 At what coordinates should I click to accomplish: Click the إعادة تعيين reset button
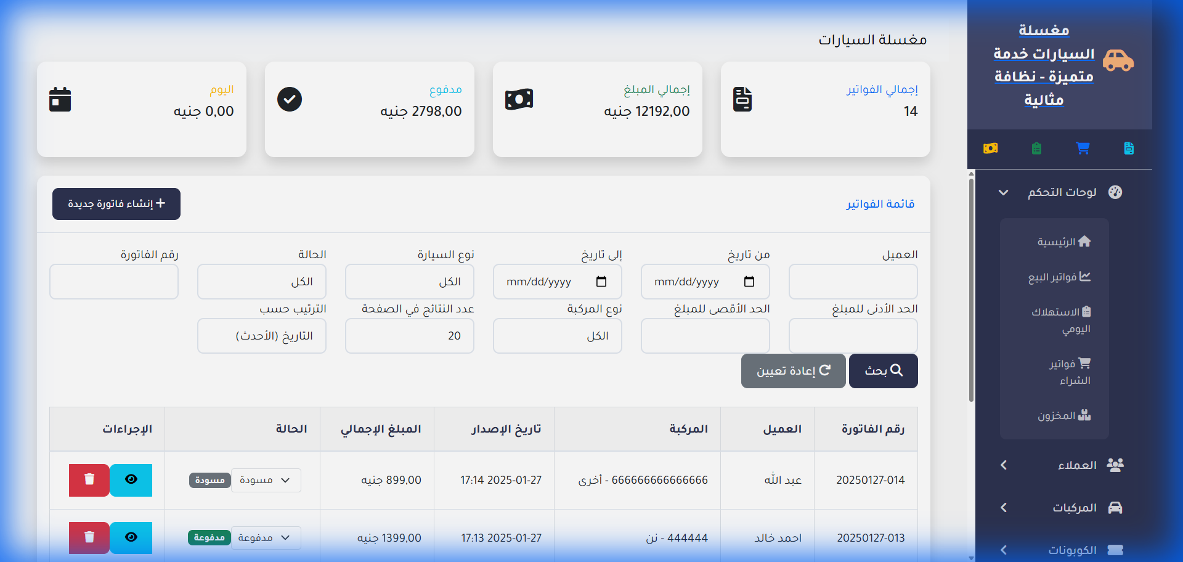[x=794, y=371]
